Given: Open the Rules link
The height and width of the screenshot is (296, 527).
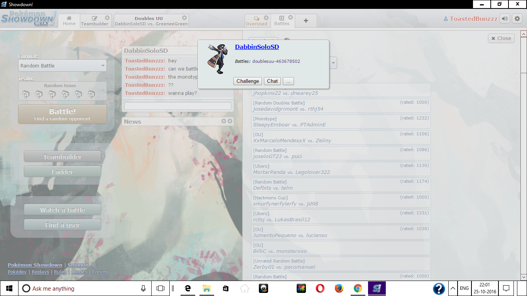Looking at the screenshot, I should 60,272.
